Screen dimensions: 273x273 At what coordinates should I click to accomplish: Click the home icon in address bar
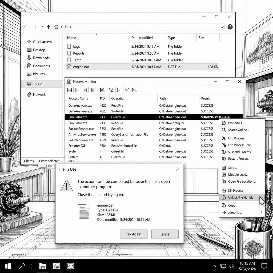[56, 27]
